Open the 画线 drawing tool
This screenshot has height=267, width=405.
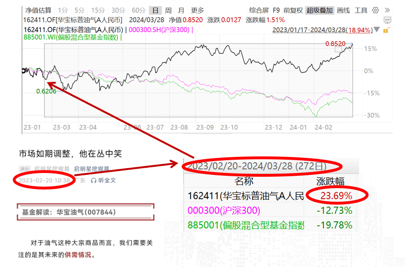(x=343, y=10)
